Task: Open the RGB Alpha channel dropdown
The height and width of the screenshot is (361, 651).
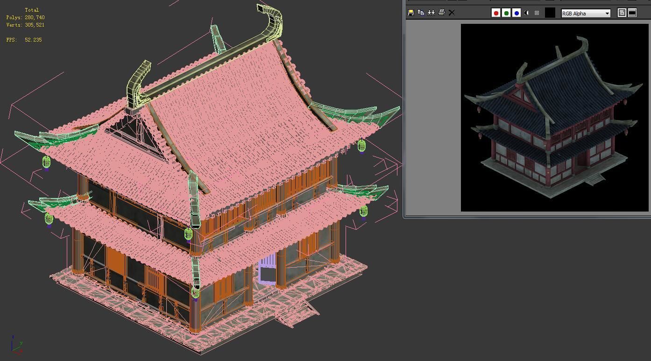Action: (x=586, y=13)
